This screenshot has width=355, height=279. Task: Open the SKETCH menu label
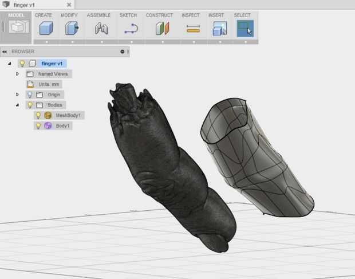coord(128,15)
